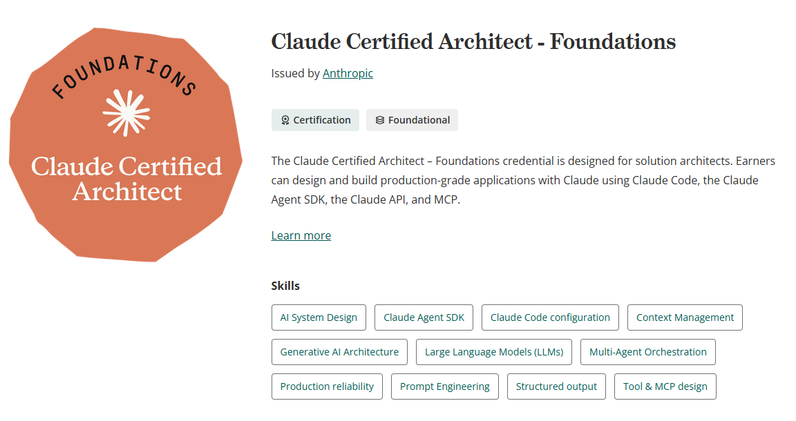Click the Claude Certified Architect - Foundations heading
This screenshot has height=421, width=796.
tap(473, 41)
